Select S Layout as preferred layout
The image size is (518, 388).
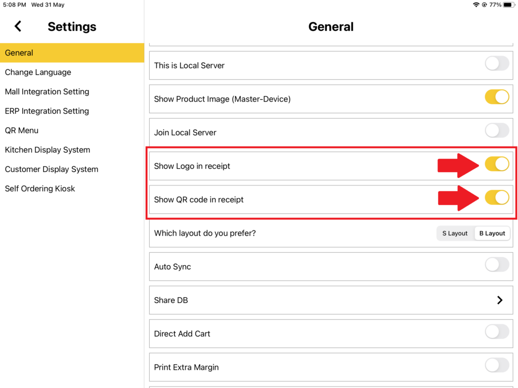click(x=454, y=233)
